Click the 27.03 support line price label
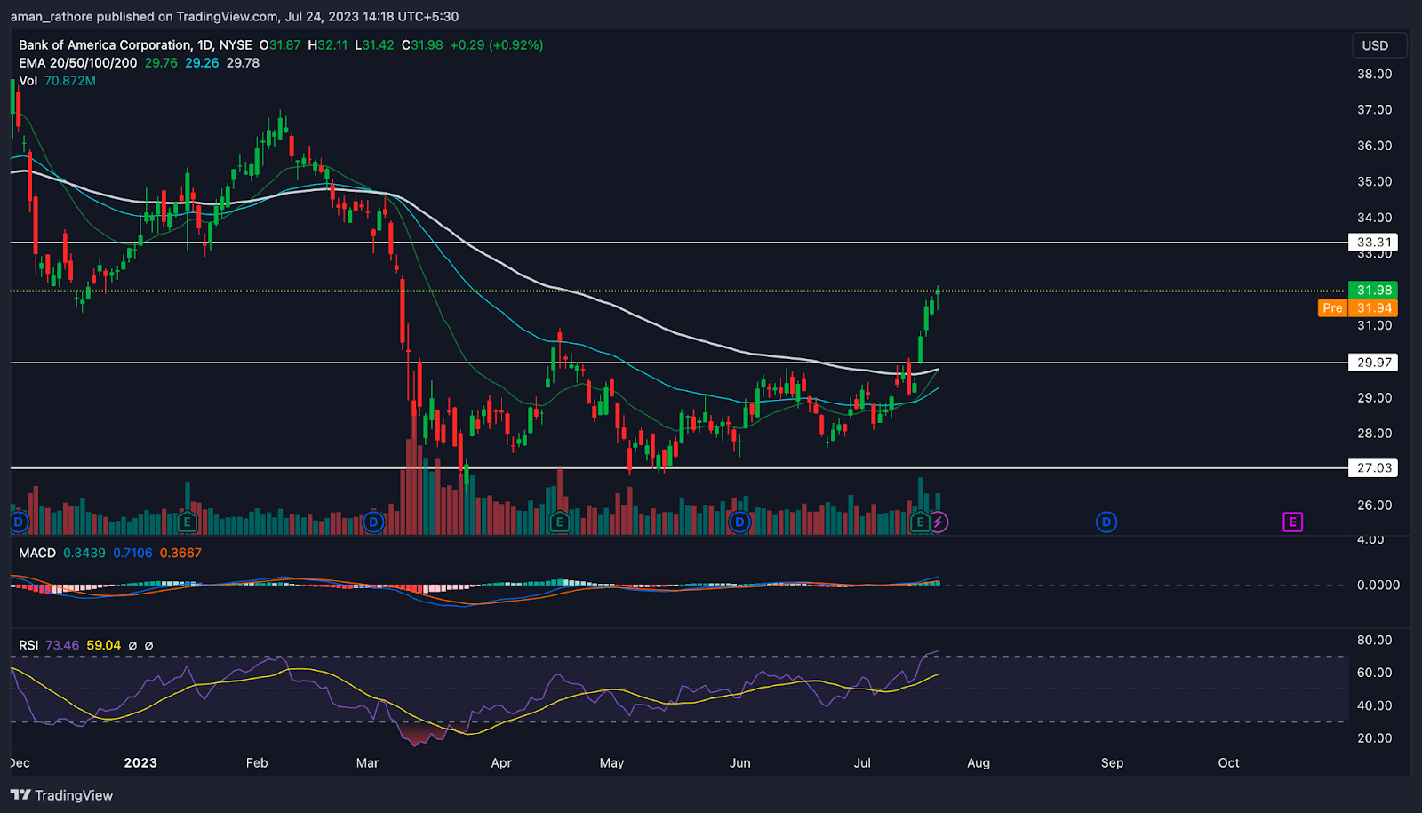 (x=1373, y=467)
